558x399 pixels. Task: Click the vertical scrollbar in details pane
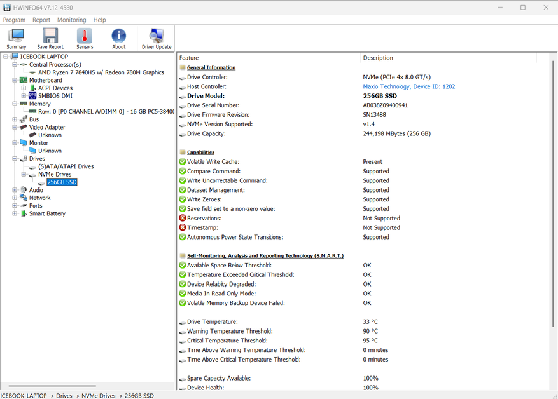[x=553, y=194]
